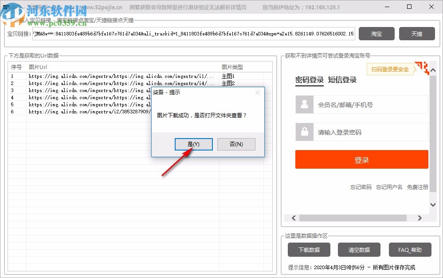The width and height of the screenshot is (443, 278).
Task: Open the FAQ_帮助 button
Action: [x=410, y=250]
